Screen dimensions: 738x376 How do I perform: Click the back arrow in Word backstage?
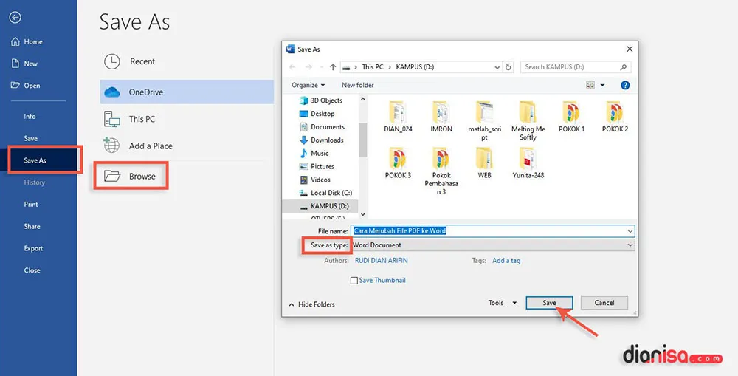tap(15, 18)
